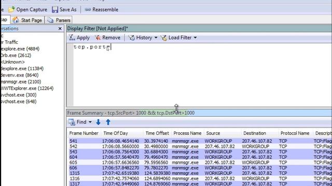
Task: Click the Remove filter icon
Action: (x=98, y=38)
